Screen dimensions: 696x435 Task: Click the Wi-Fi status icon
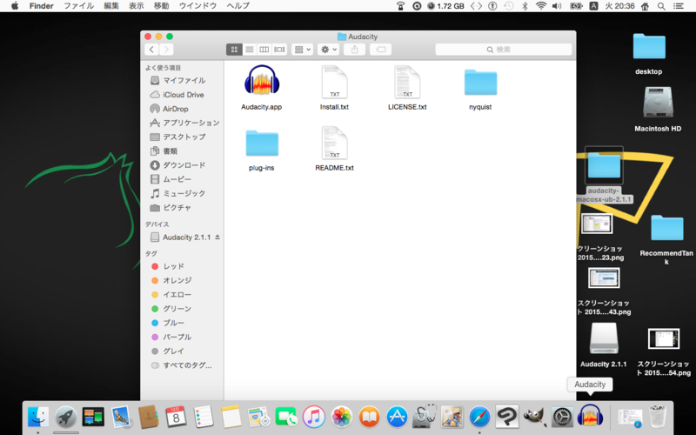(540, 6)
